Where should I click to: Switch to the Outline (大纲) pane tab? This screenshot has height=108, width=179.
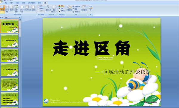6,18
